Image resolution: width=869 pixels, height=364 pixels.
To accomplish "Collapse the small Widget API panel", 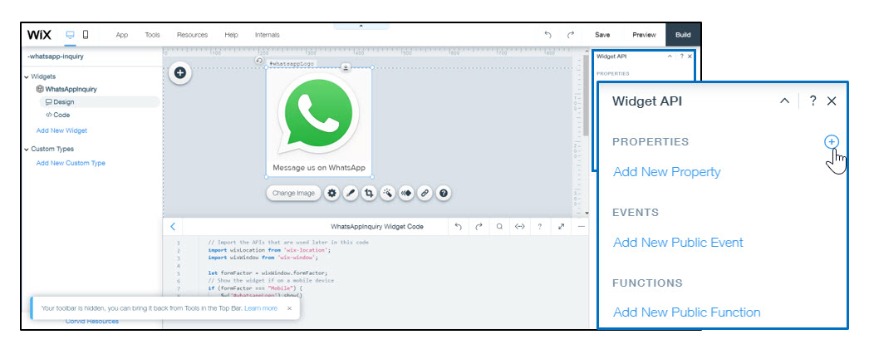I will click(670, 56).
